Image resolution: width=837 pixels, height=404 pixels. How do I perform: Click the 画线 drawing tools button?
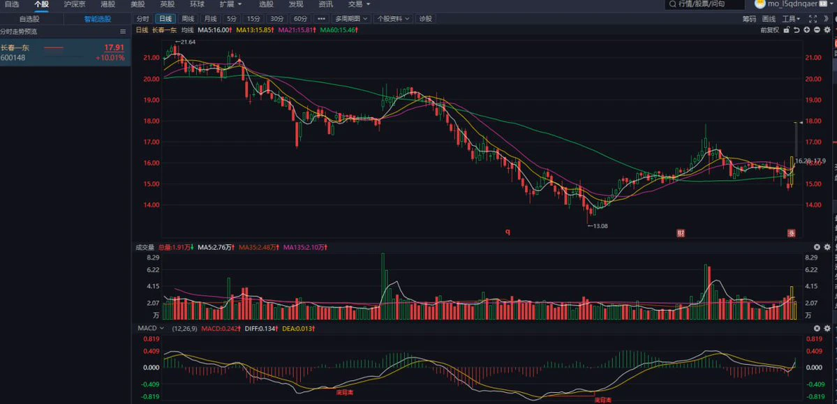(x=769, y=19)
